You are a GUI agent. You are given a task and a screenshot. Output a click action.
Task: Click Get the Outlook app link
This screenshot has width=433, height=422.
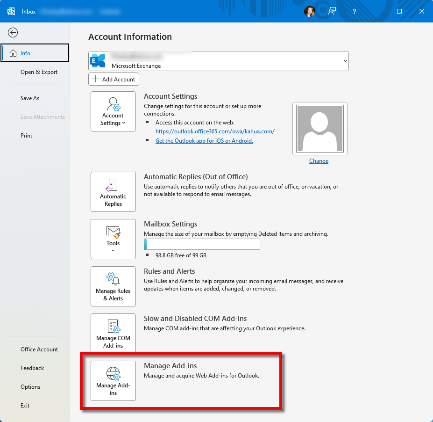pyautogui.click(x=204, y=141)
